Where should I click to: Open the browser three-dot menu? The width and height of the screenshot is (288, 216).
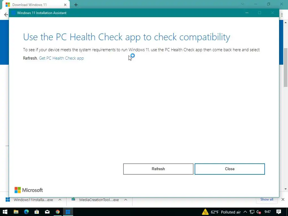click(x=282, y=15)
